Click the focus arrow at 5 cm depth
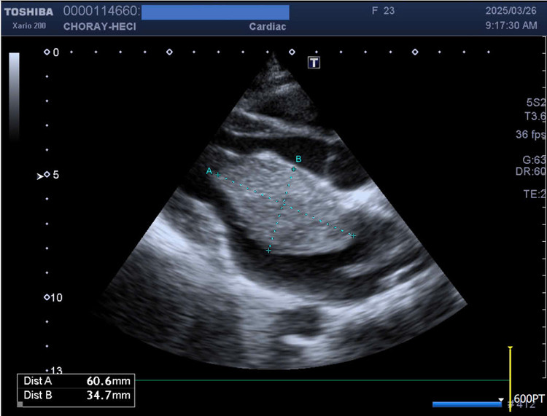 pyautogui.click(x=41, y=176)
